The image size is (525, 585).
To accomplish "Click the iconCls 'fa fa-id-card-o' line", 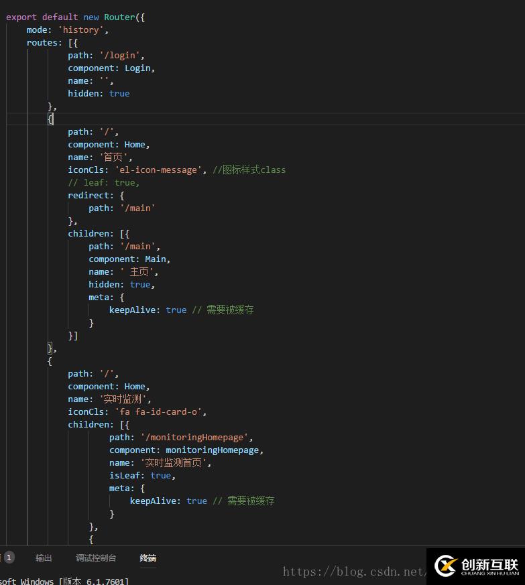I will (137, 411).
